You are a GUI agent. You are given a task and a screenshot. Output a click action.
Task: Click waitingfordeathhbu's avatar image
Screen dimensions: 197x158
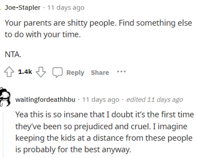[6, 97]
